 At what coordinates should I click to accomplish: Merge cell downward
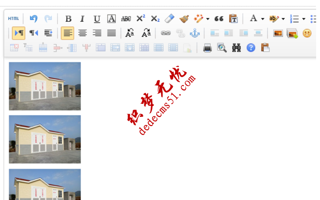129,48
